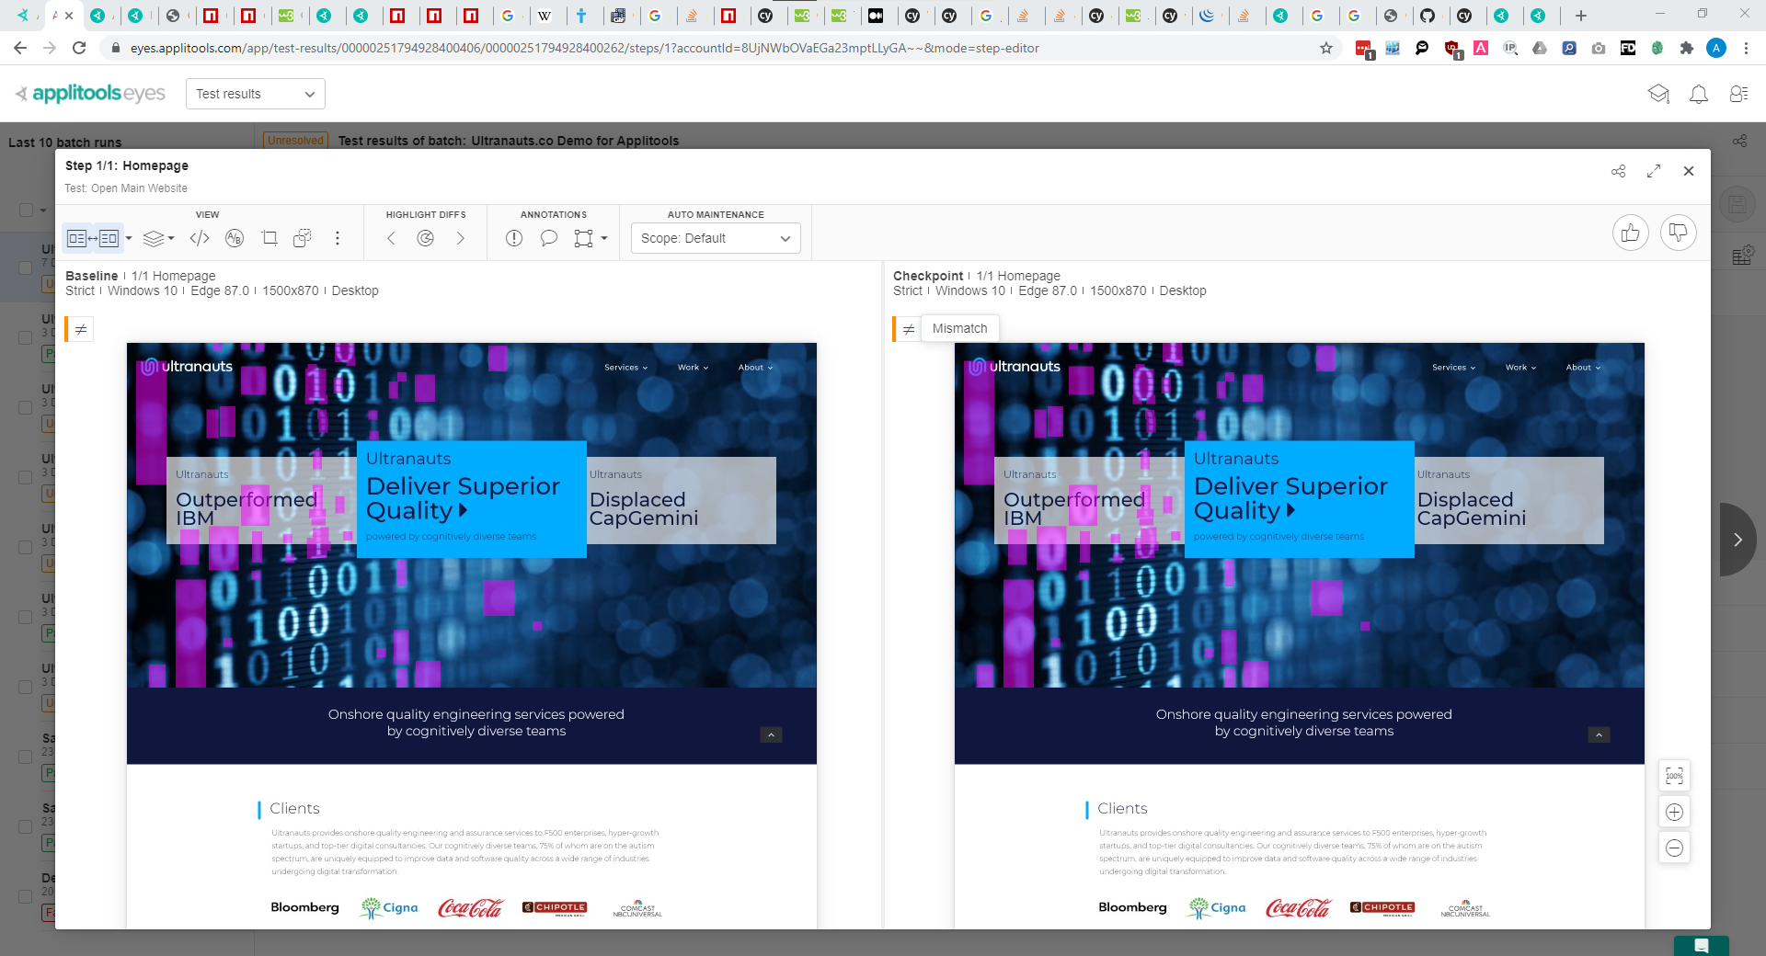This screenshot has width=1766, height=956.
Task: Bookmark this page with star icon
Action: pos(1326,48)
